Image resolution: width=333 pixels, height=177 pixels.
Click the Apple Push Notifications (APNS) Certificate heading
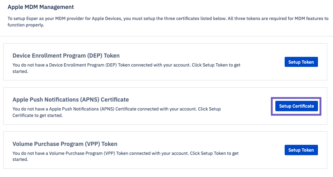pos(71,100)
